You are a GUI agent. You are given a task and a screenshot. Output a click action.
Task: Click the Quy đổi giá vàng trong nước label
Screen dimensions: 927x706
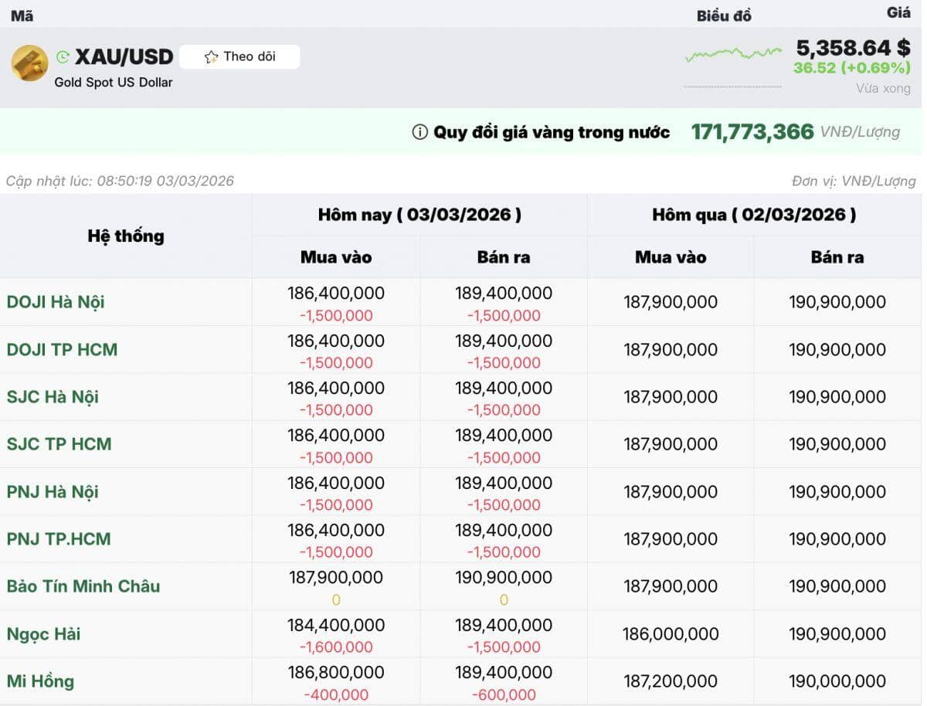pos(552,132)
